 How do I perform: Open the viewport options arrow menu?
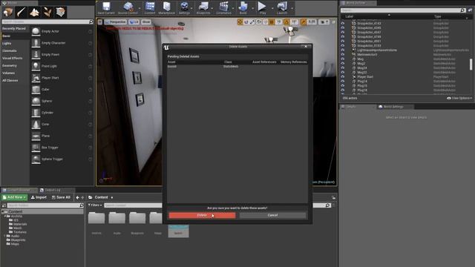pyautogui.click(x=100, y=22)
